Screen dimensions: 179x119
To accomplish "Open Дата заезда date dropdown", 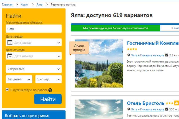I will (34, 42).
